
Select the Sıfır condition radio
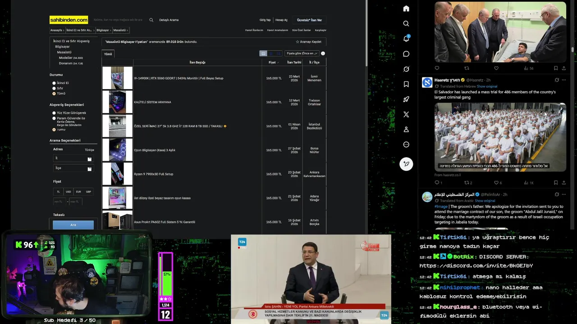pos(54,88)
